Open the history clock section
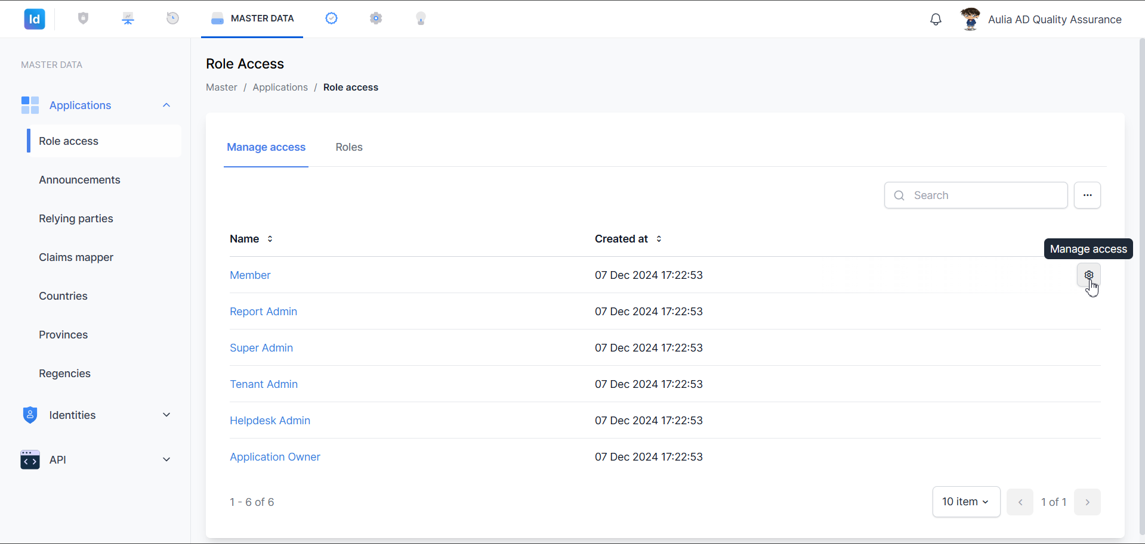1145x544 pixels. pos(173,18)
